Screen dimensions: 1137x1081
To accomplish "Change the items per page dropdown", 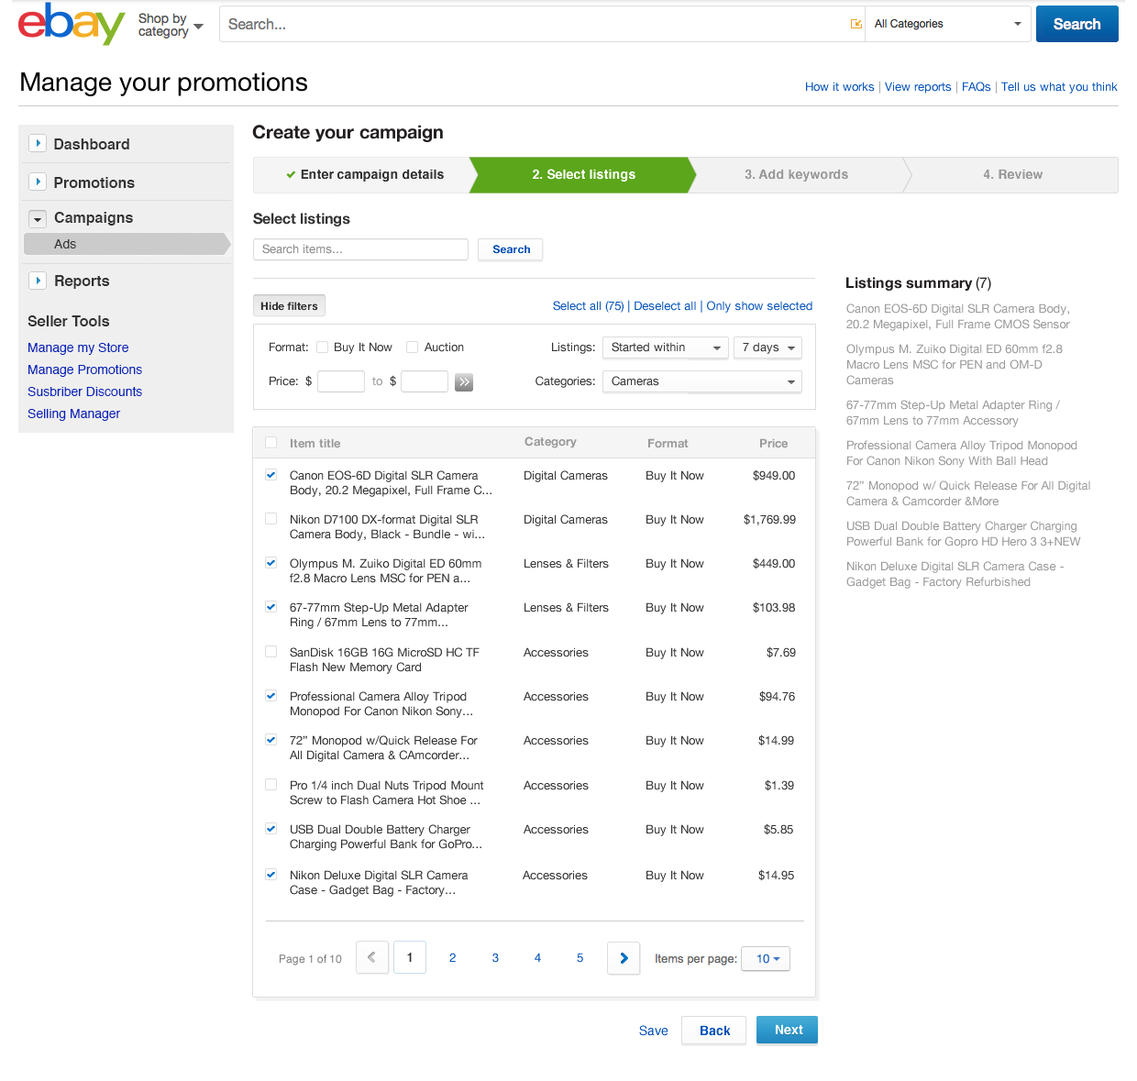I will tap(767, 959).
